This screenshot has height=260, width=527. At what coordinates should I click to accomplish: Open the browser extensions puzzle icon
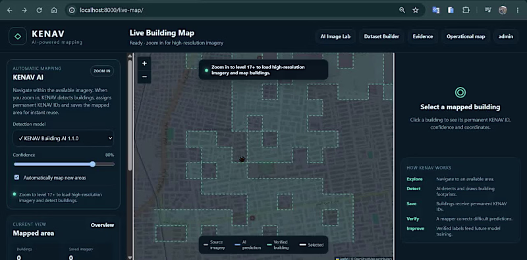tap(466, 10)
